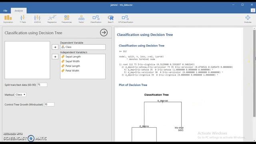Click the Split train/test data field
The image size is (256, 144).
[42, 85]
